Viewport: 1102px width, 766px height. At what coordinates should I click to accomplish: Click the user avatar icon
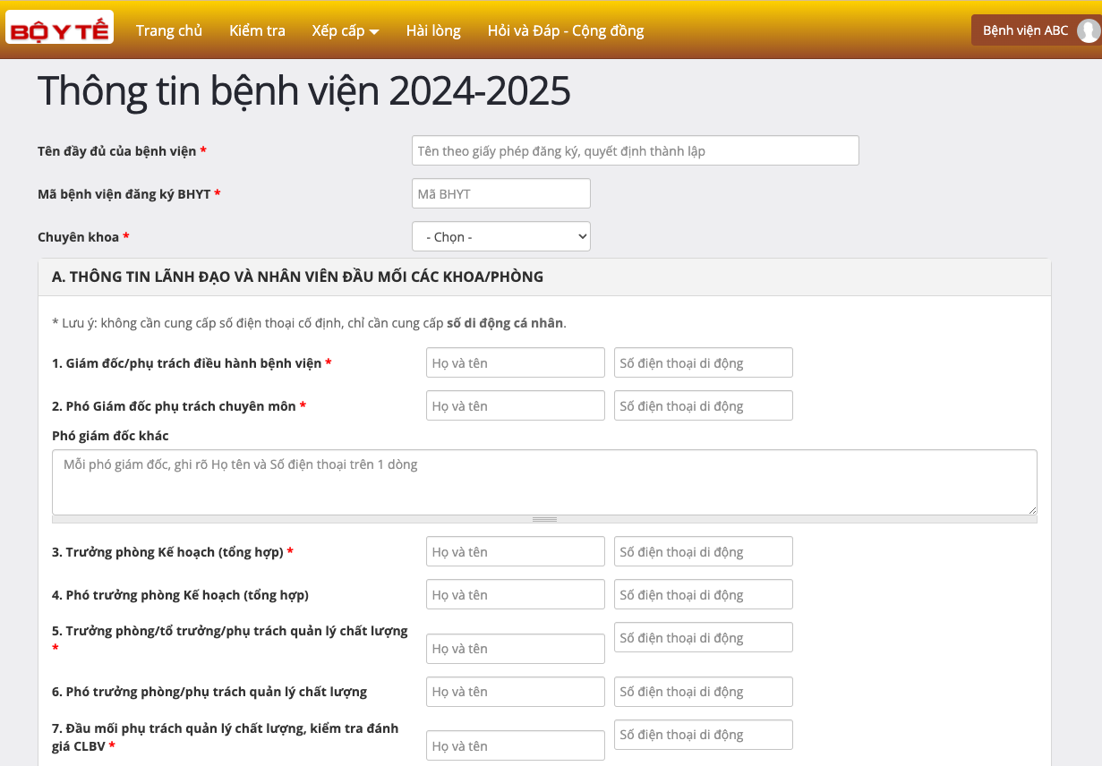click(x=1088, y=30)
